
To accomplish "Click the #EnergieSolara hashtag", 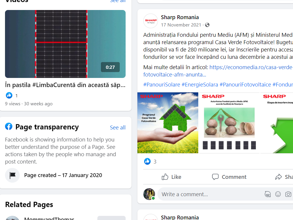I will [x=200, y=85].
